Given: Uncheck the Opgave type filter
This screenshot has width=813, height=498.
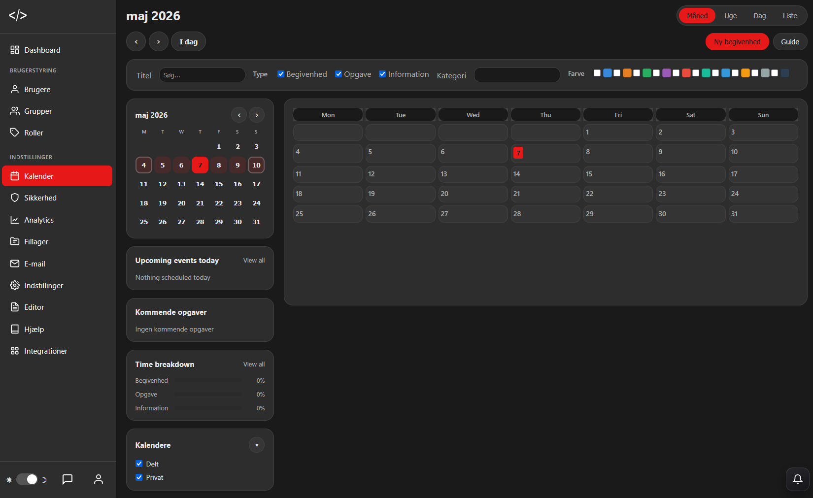Looking at the screenshot, I should 339,74.
